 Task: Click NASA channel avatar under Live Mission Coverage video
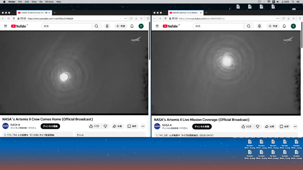click(157, 126)
